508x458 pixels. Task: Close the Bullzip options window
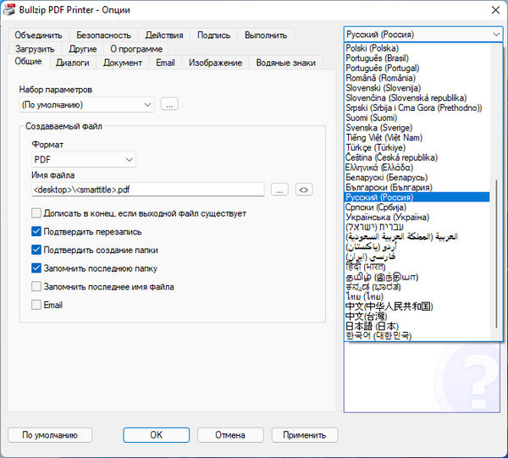coord(495,10)
